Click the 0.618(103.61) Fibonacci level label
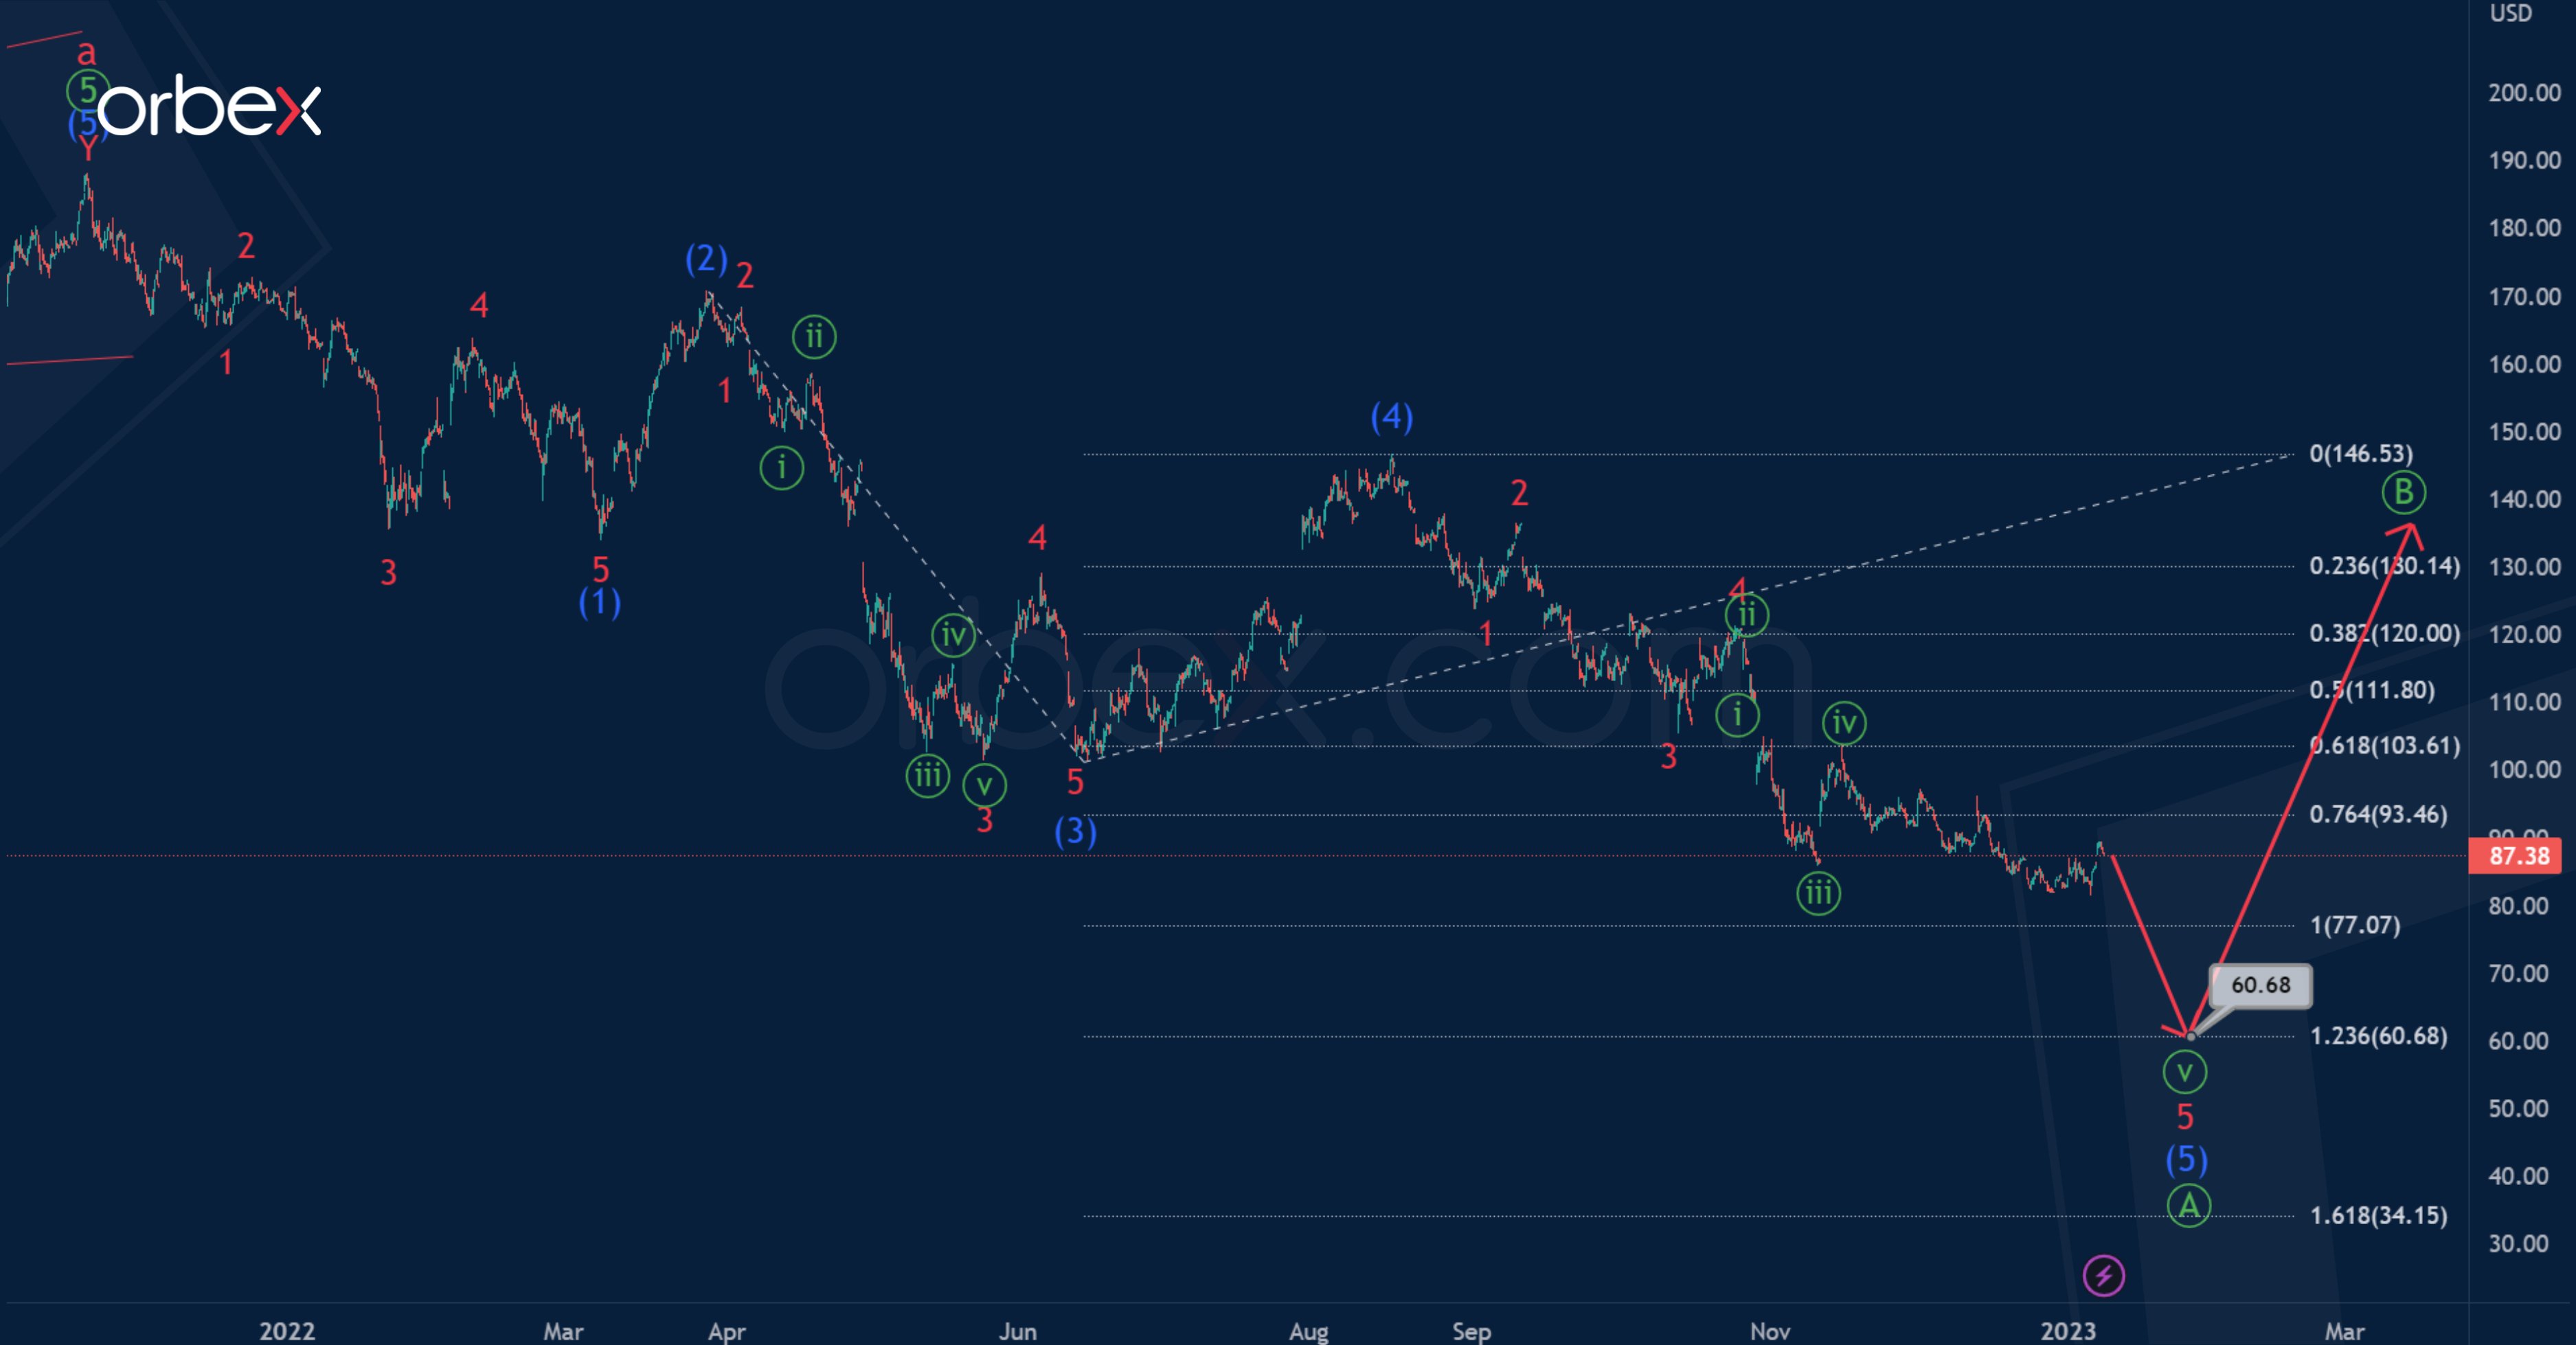The height and width of the screenshot is (1345, 2576). (2384, 746)
